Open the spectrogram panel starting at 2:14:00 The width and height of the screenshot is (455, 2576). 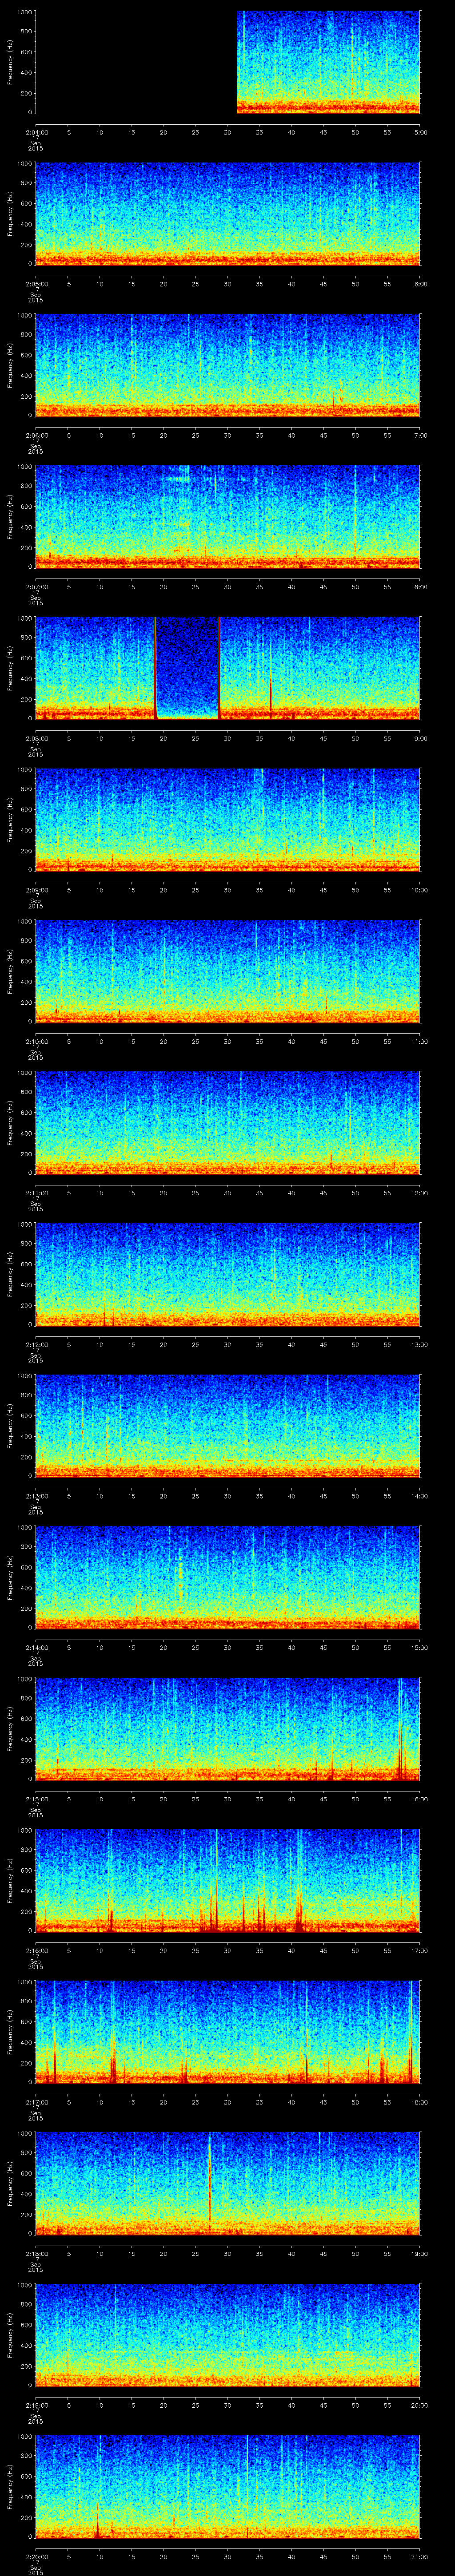point(228,1577)
